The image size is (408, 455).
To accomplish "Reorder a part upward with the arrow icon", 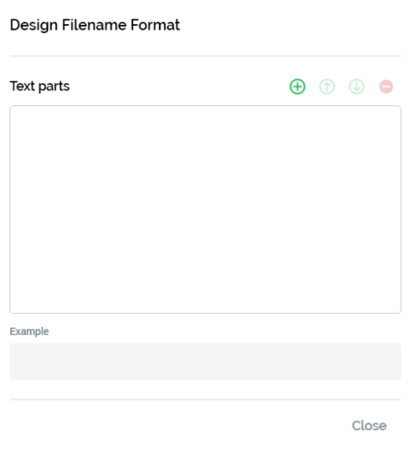I will (x=327, y=87).
